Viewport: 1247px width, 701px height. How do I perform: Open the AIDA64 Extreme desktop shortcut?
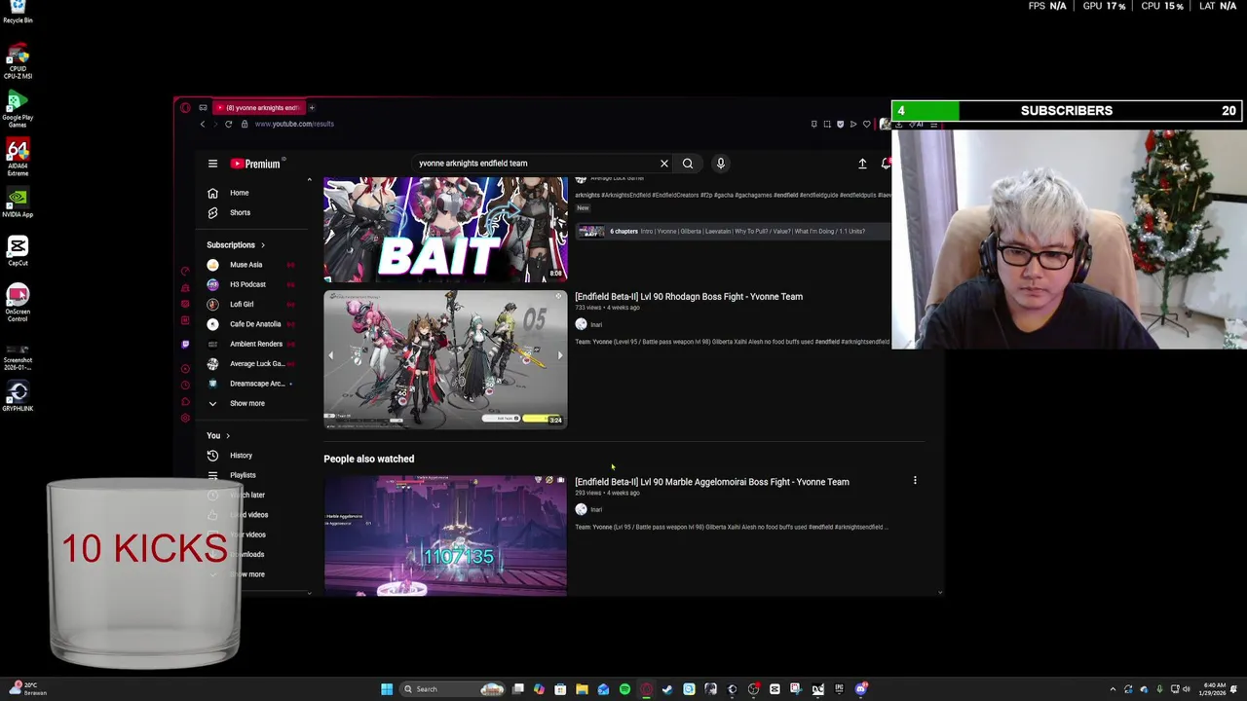point(18,158)
